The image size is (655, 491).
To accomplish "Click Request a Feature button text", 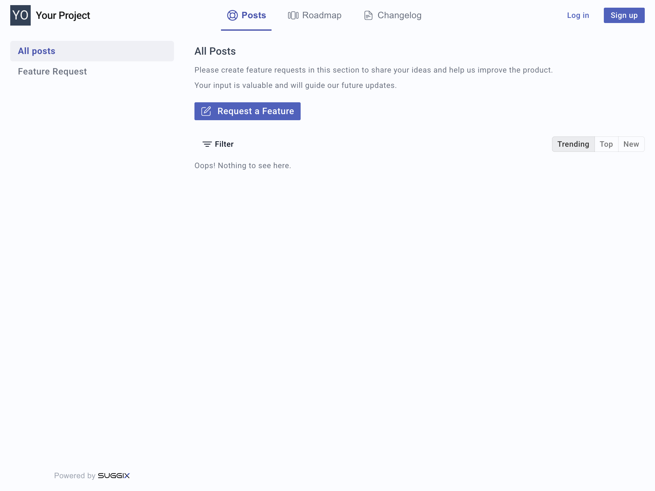I will pyautogui.click(x=255, y=111).
